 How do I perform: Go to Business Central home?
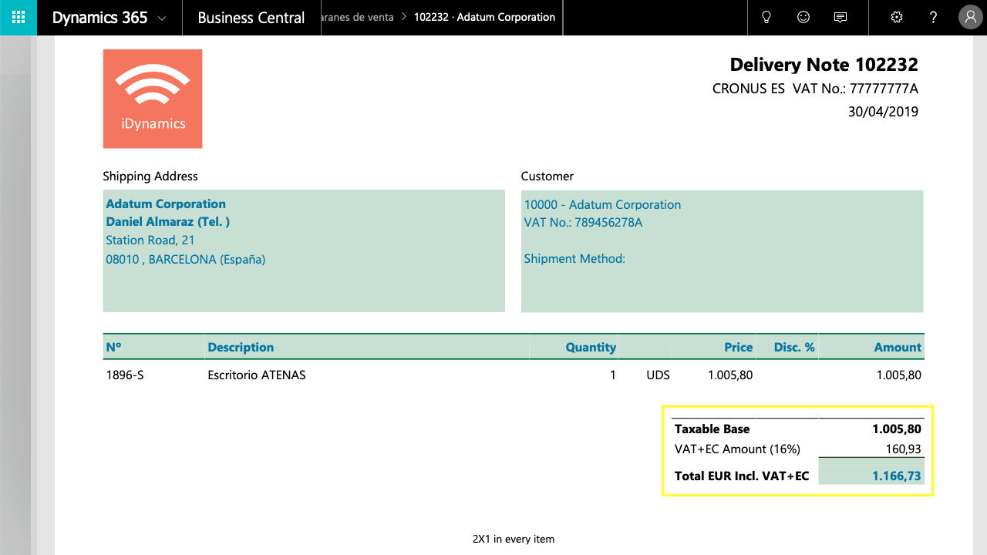point(251,18)
